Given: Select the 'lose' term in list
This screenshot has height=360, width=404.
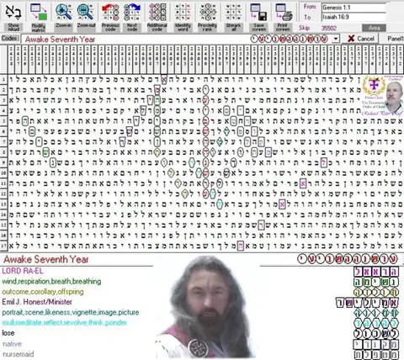Looking at the screenshot, I should (x=8, y=333).
